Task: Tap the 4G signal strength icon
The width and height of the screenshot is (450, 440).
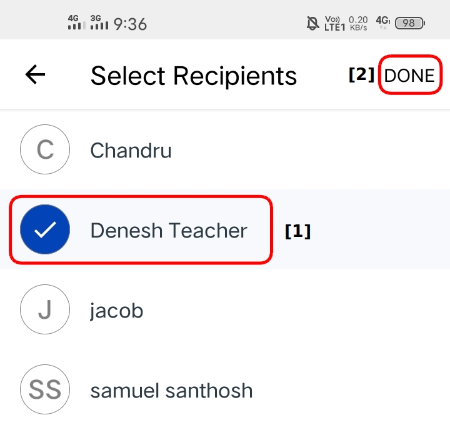Action: click(x=76, y=23)
